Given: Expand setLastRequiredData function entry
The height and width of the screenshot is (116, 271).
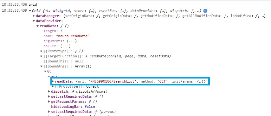Looking at the screenshot, I should 49,112.
